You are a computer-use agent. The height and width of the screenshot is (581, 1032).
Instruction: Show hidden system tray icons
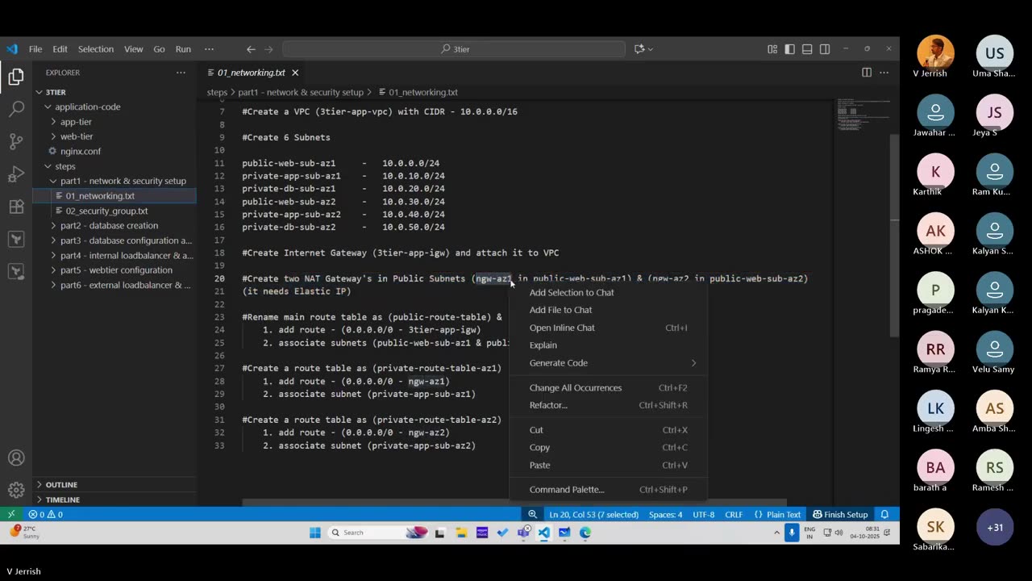[777, 533]
